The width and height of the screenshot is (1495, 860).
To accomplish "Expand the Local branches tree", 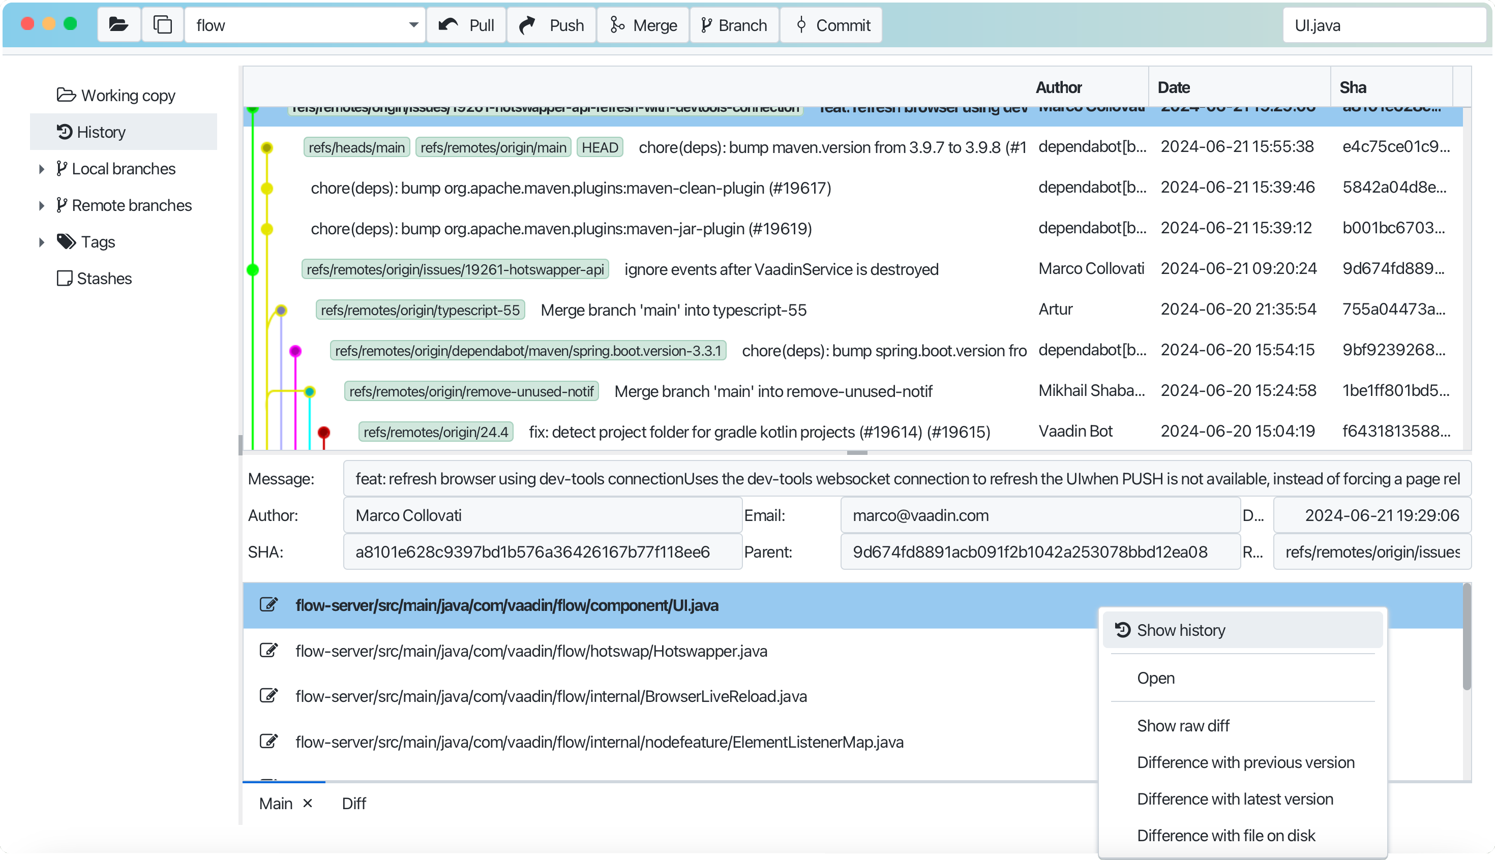I will [41, 169].
